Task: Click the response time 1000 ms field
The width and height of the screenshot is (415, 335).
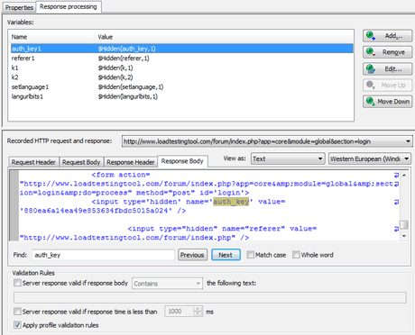Action: coord(179,312)
